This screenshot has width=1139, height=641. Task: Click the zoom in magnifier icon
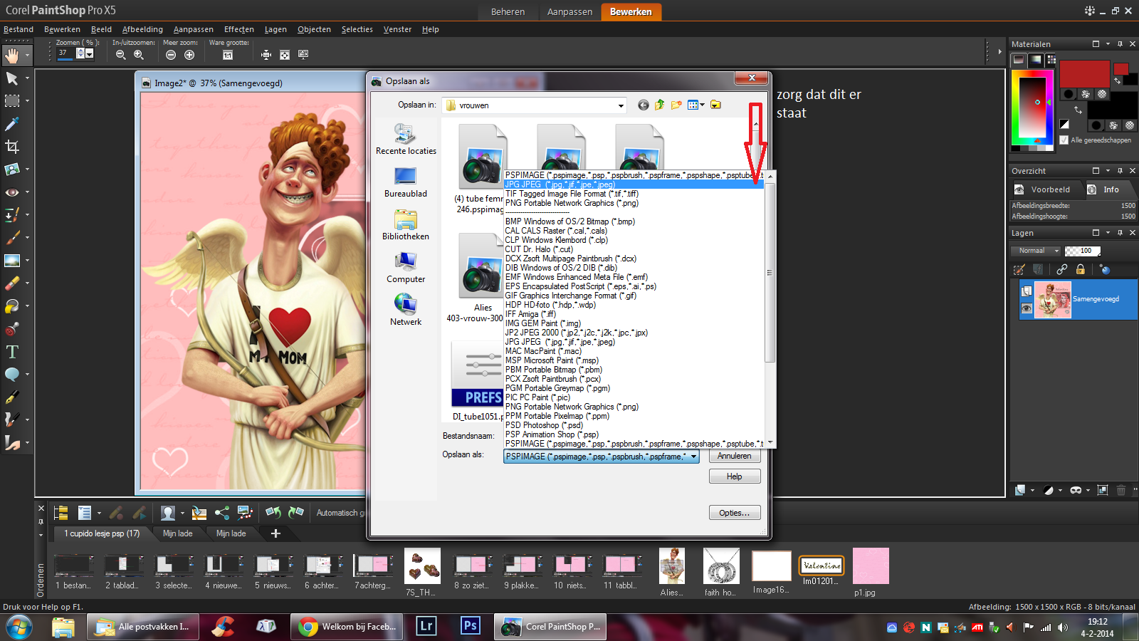(139, 55)
